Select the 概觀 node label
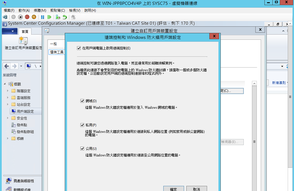This screenshot has height=191, width=294. (17, 84)
